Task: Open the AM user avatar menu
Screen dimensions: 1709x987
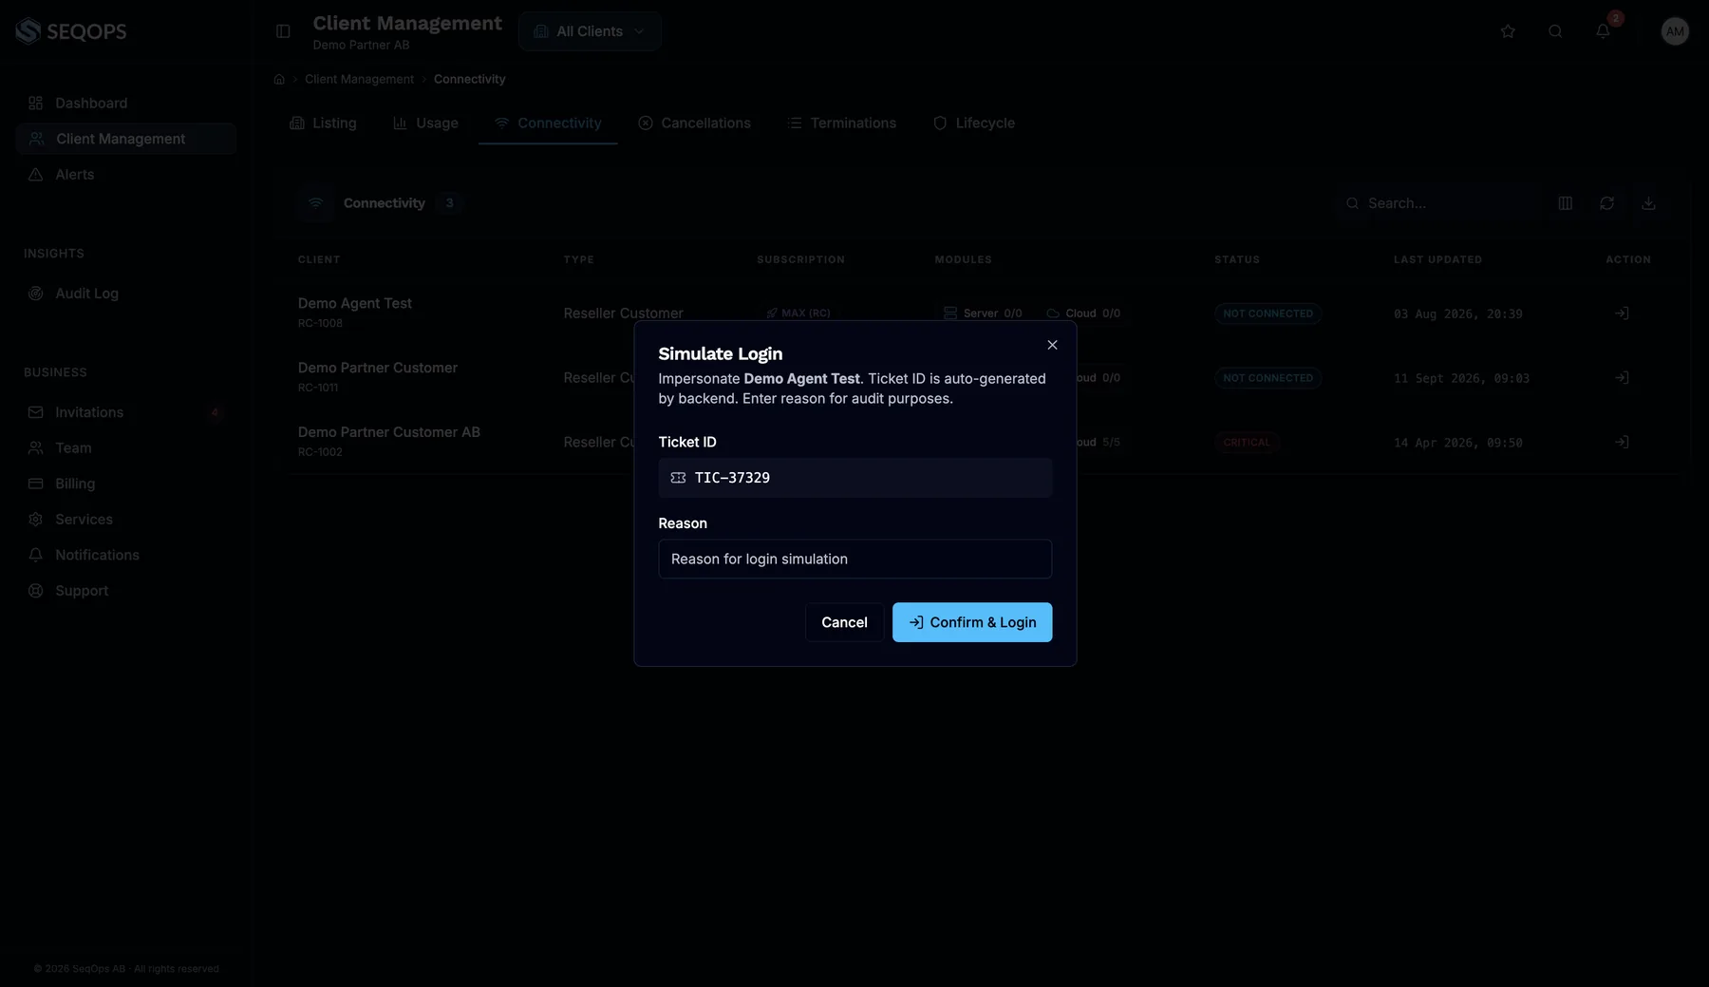Action: 1675,31
